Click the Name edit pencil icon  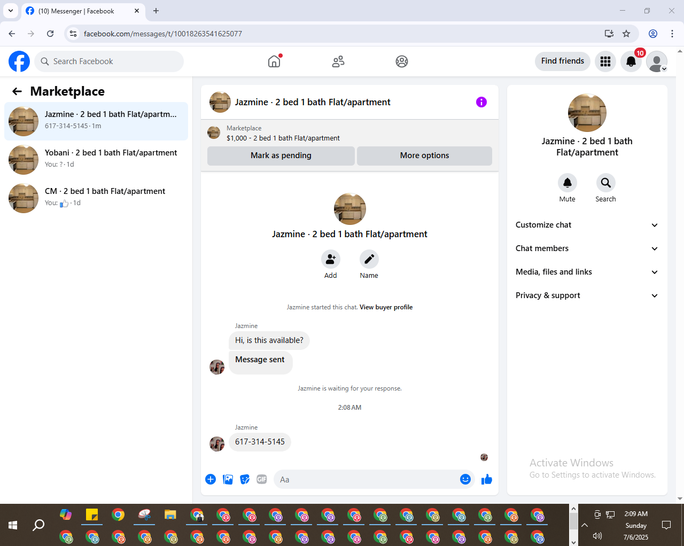369,259
